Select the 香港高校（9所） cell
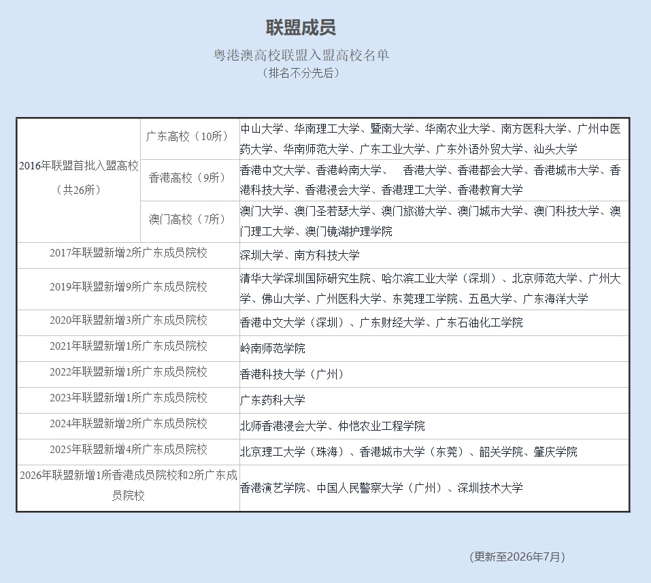This screenshot has width=651, height=583. pos(190,181)
